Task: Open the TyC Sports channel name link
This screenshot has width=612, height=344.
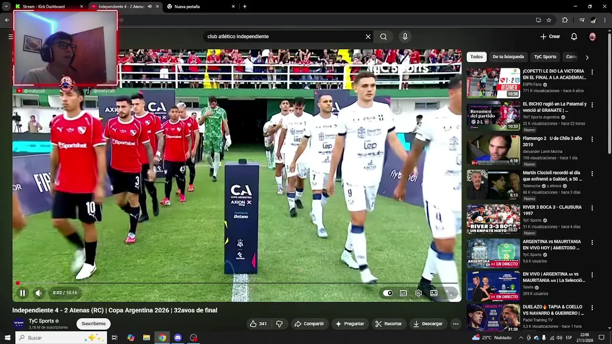Action: point(41,321)
